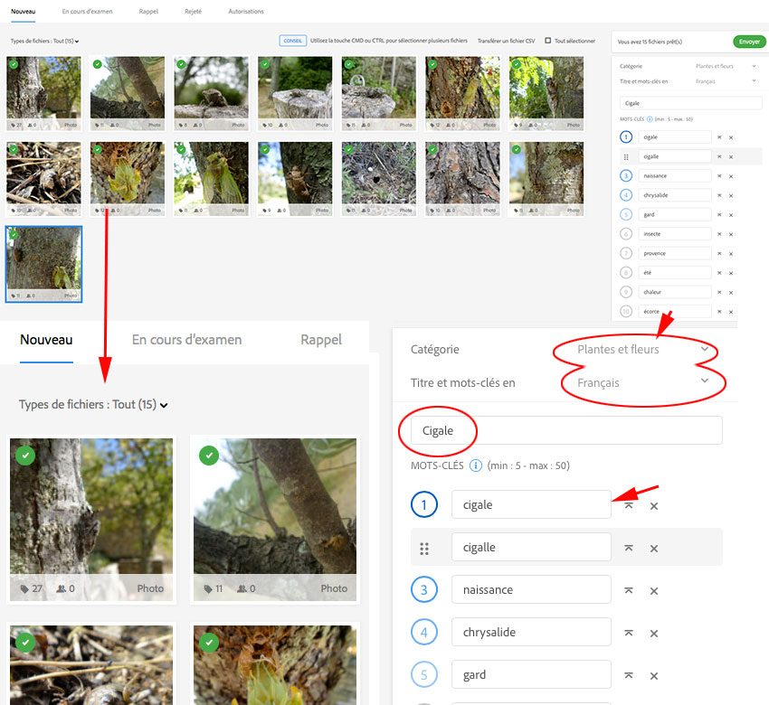Image resolution: width=769 pixels, height=705 pixels.
Task: Delete the 'provence' keyword
Action: click(x=731, y=254)
